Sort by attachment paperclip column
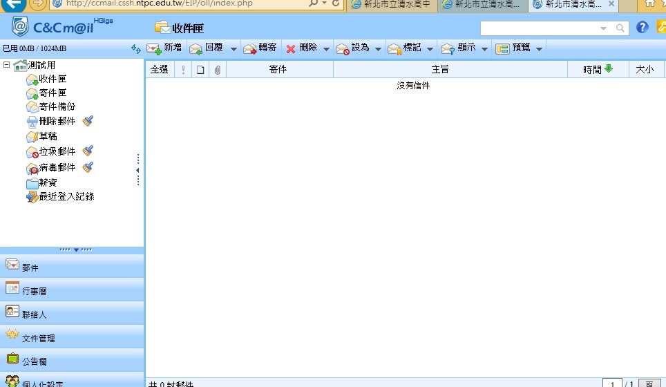This screenshot has height=387, width=666. click(x=218, y=69)
